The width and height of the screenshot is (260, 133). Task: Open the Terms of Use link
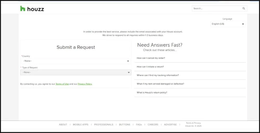pyautogui.click(x=62, y=84)
